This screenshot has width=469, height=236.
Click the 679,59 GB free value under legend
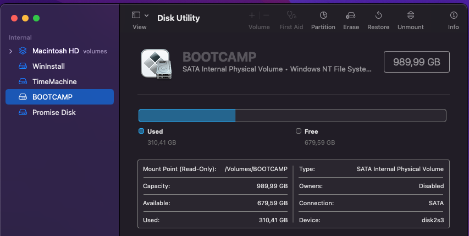[320, 142]
